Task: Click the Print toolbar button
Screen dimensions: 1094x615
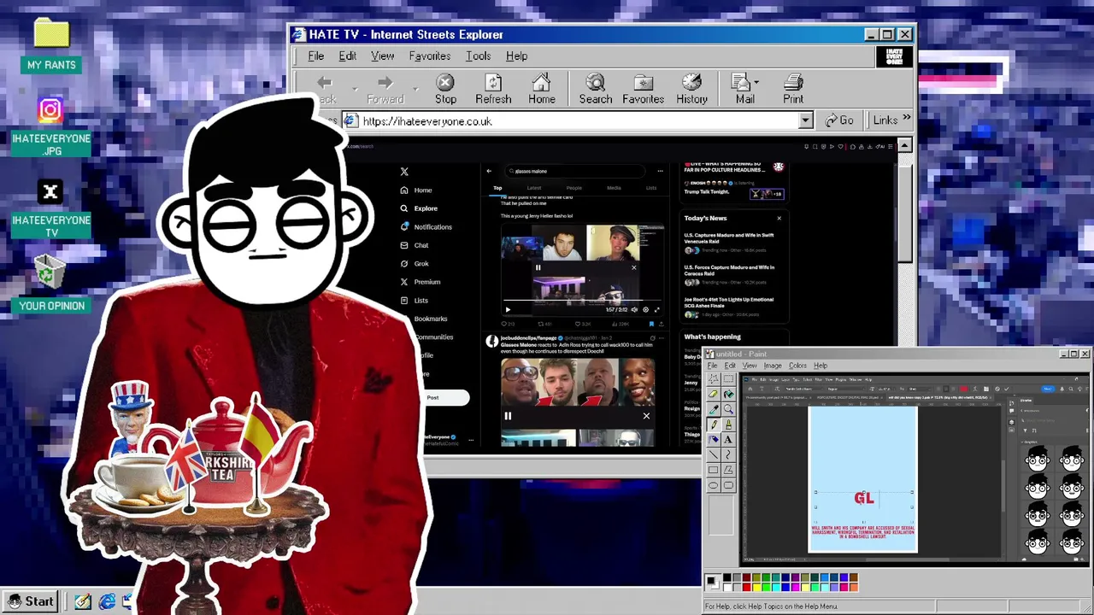Action: [793, 89]
